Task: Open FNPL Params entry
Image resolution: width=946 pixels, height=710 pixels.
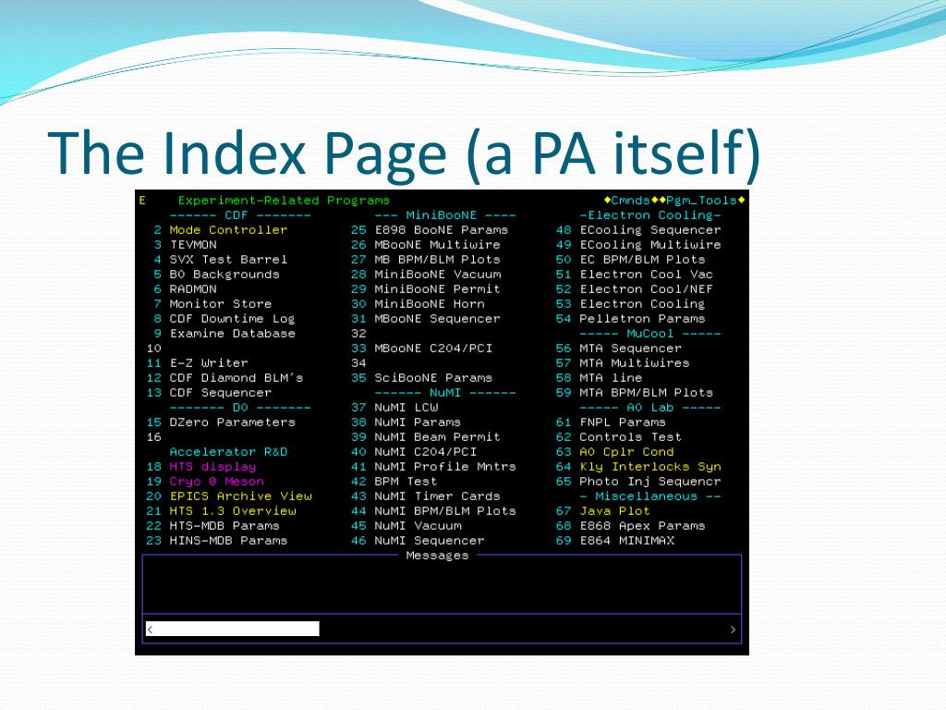Action: [623, 422]
